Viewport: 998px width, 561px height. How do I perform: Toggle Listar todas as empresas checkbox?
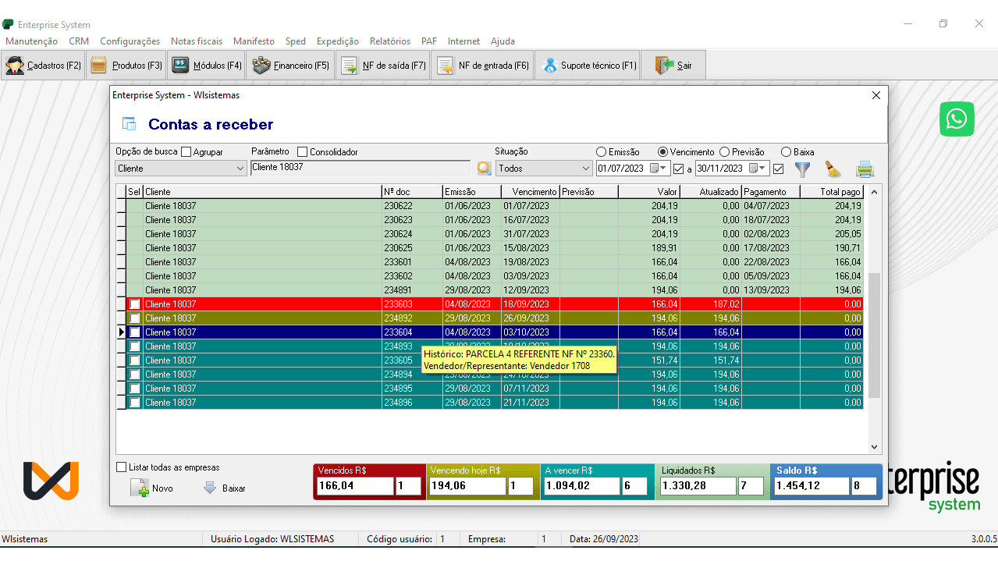click(121, 467)
